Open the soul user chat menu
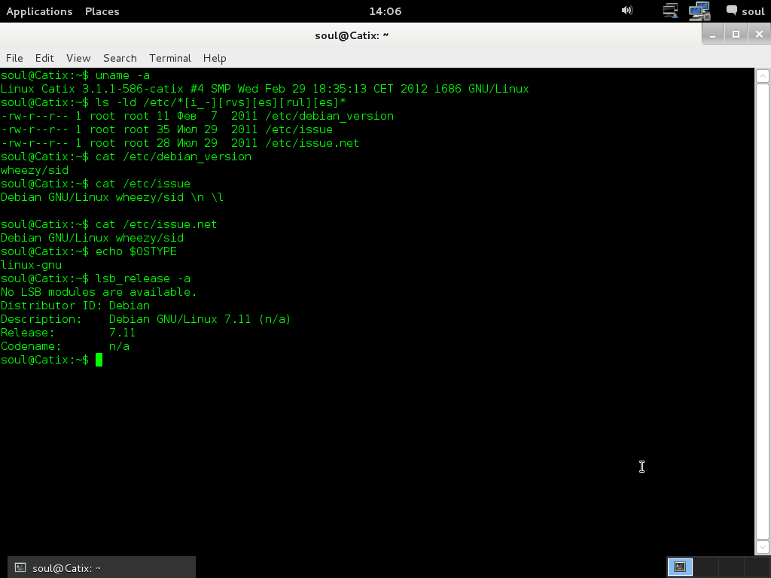The height and width of the screenshot is (578, 771). [745, 11]
